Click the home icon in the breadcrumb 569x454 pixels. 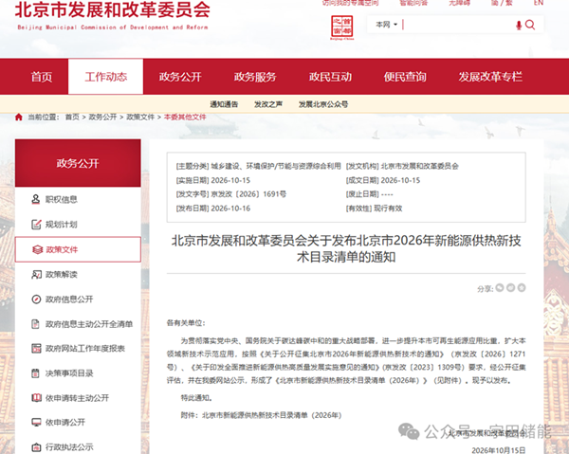[x=19, y=117]
